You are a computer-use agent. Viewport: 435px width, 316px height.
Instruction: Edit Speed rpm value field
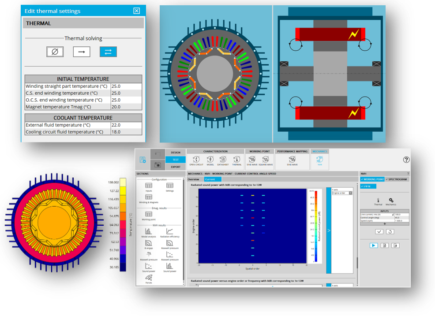click(x=402, y=221)
